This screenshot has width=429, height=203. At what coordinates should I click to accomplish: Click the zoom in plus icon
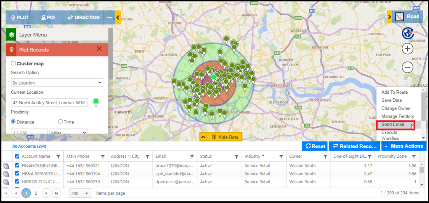click(x=408, y=49)
